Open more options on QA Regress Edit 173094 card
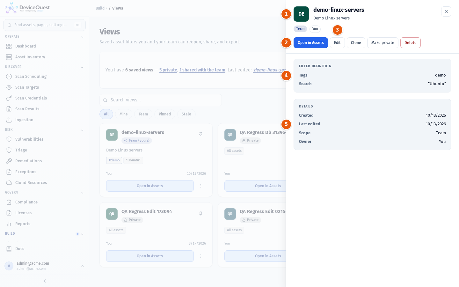 [x=201, y=256]
